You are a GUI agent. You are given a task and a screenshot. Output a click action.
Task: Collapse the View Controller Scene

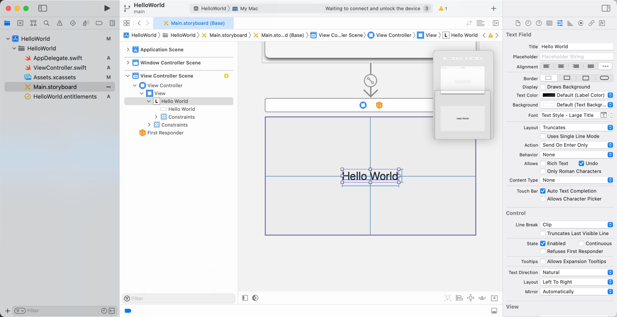(128, 76)
